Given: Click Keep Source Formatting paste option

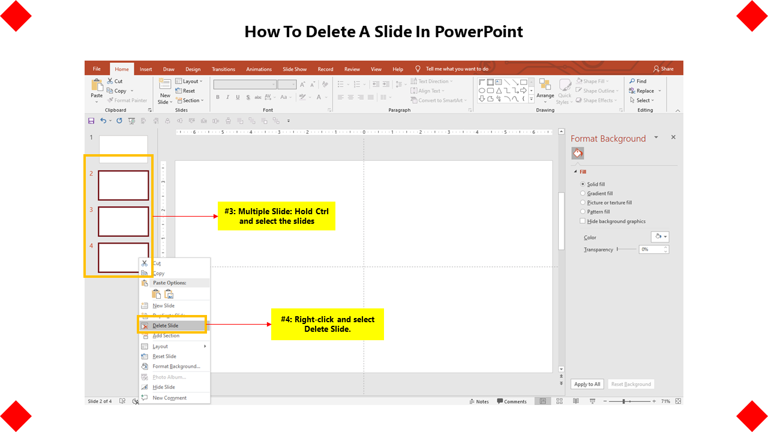Looking at the screenshot, I should tap(157, 294).
